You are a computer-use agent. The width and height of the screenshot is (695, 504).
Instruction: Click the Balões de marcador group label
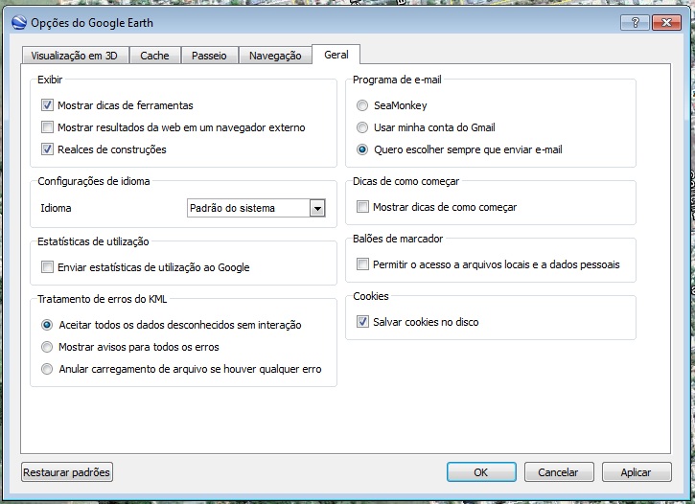[x=398, y=239]
